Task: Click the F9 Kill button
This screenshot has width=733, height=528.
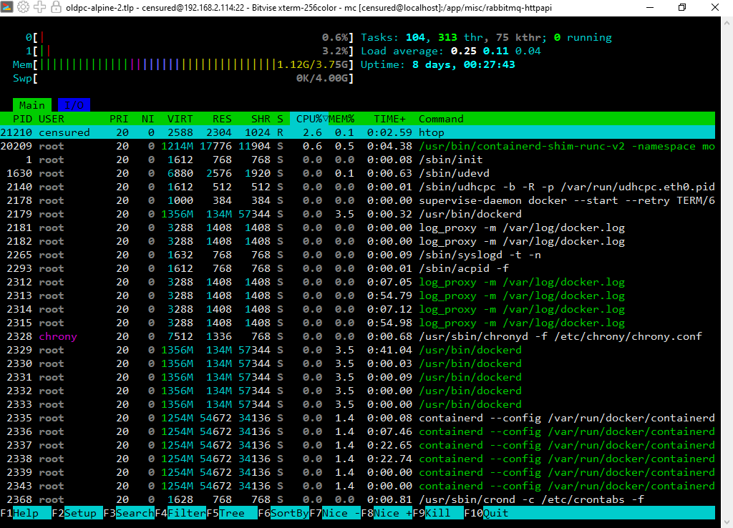Action: (x=438, y=513)
